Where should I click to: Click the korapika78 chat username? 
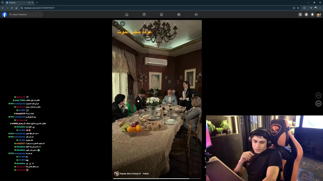tap(21, 114)
